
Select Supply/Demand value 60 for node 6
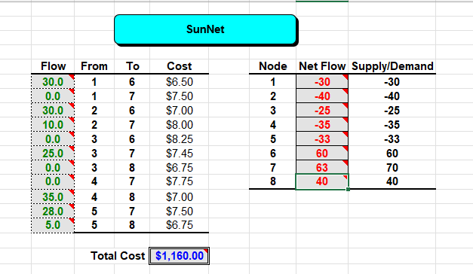tap(392, 154)
